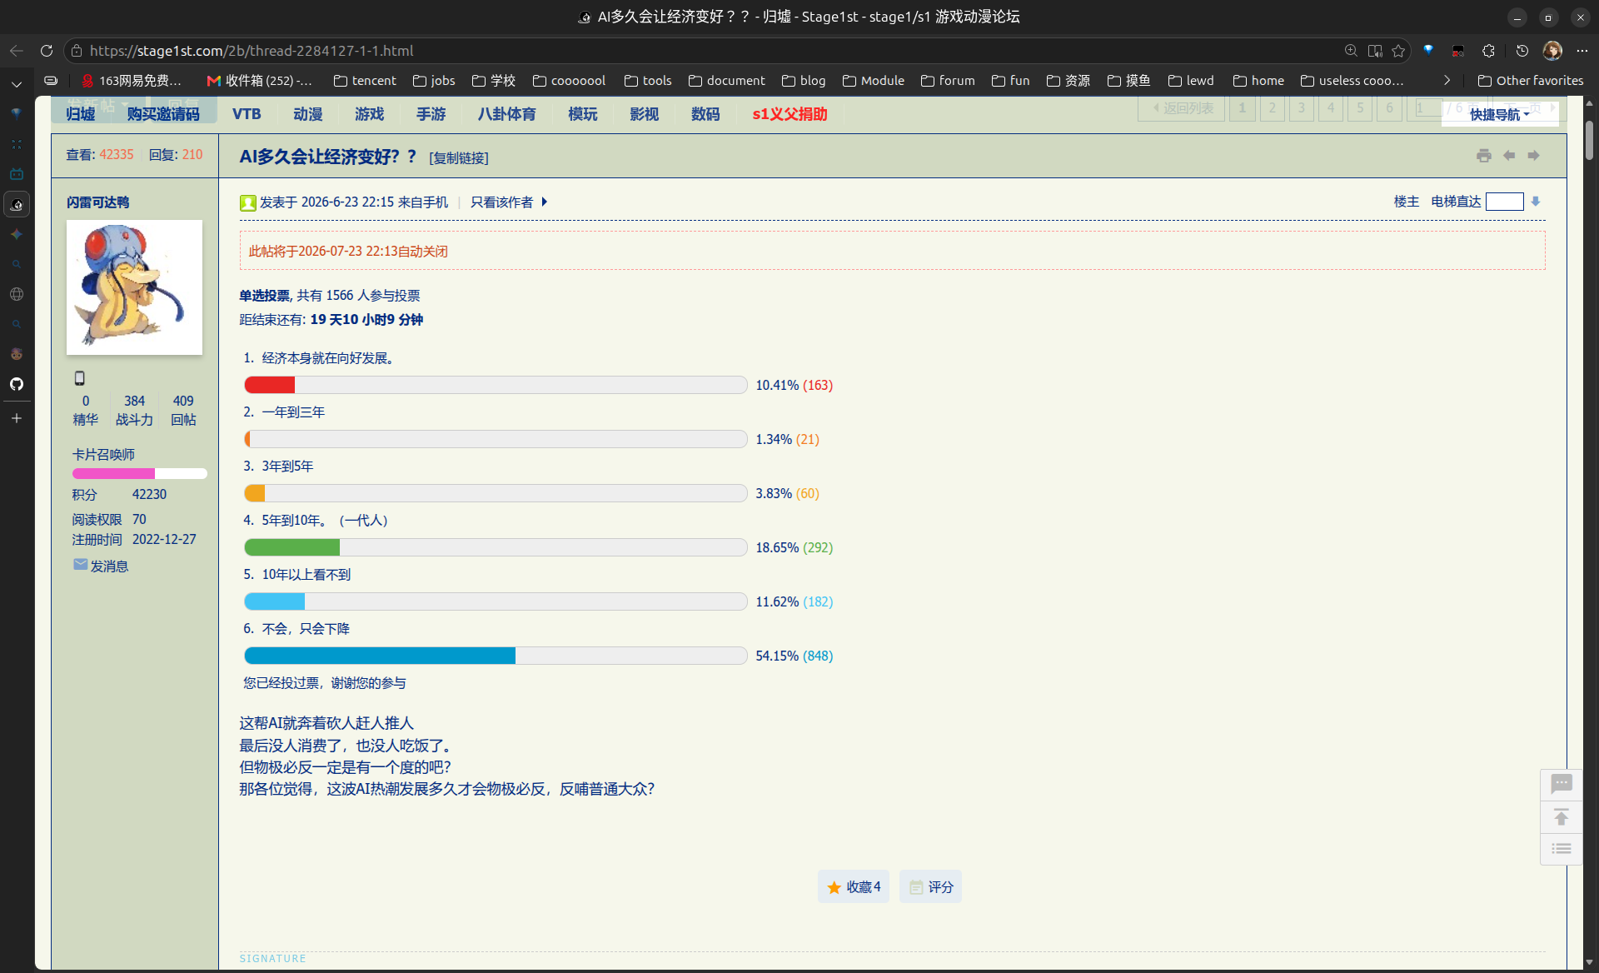This screenshot has width=1599, height=973.
Task: Click the print icon in thread header
Action: (1484, 156)
